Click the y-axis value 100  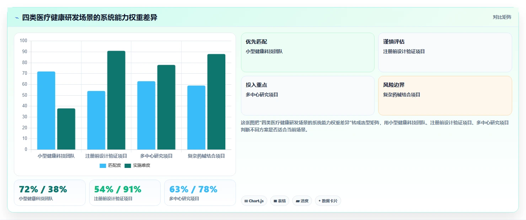tap(23, 41)
